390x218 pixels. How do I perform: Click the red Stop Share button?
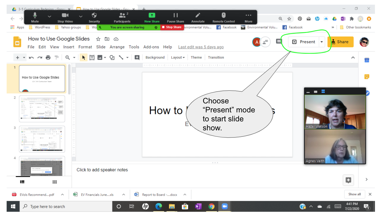pos(172,27)
